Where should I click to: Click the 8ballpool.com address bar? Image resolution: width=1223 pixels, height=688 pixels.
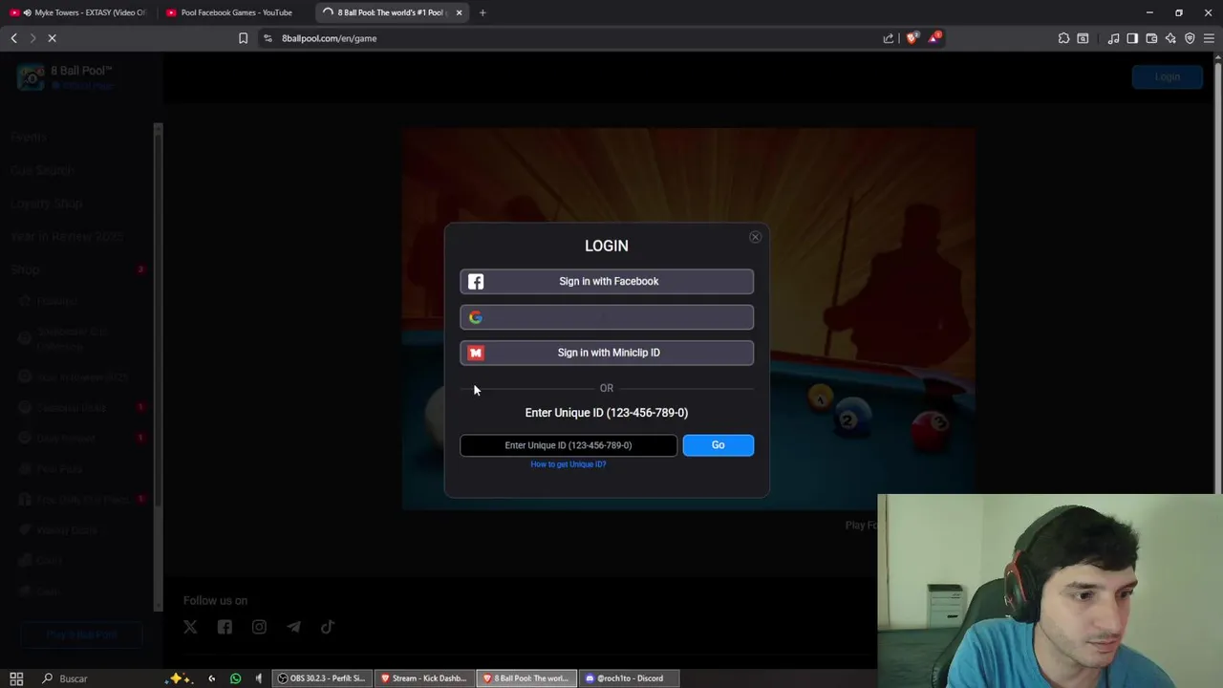pyautogui.click(x=573, y=38)
